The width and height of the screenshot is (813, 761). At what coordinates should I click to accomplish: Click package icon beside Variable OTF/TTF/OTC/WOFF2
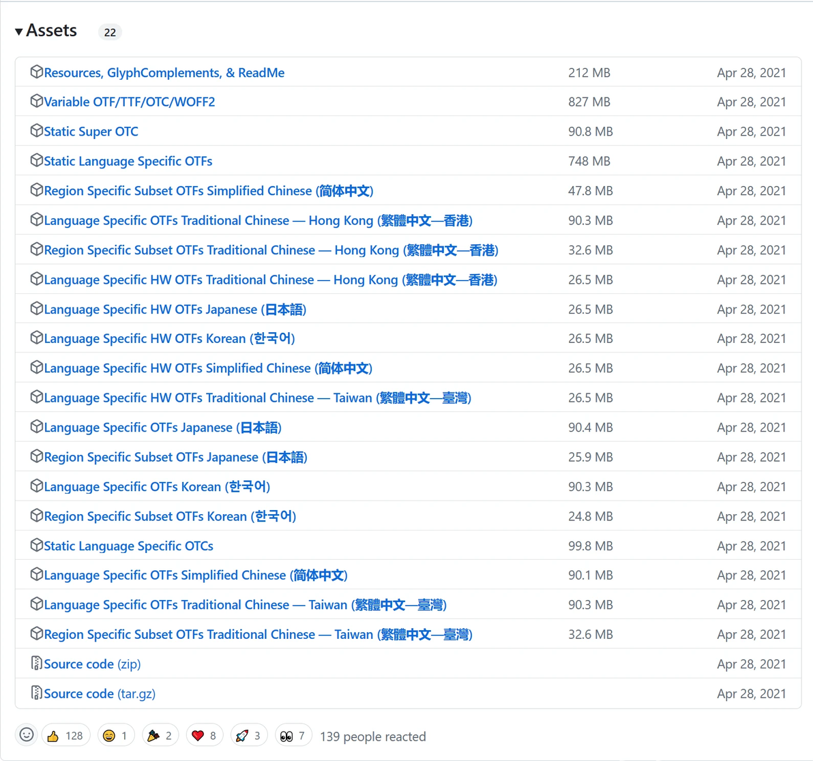tap(36, 101)
